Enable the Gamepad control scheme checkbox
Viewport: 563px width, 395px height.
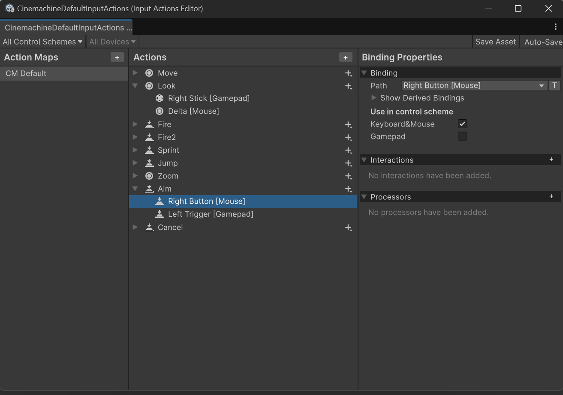click(462, 136)
